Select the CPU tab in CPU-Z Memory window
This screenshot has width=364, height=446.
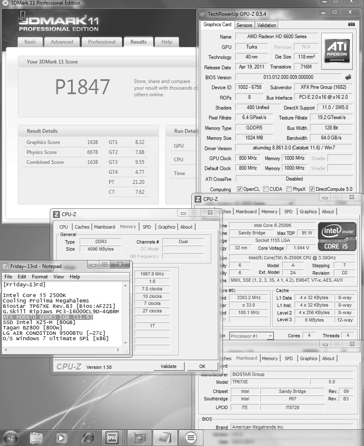(x=64, y=227)
